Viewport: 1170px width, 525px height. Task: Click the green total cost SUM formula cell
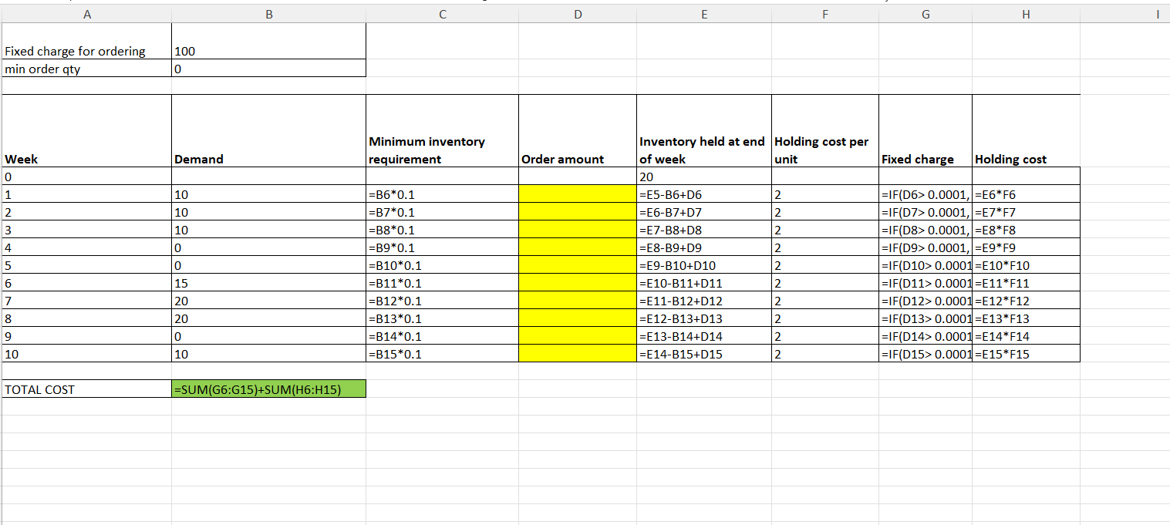(269, 389)
